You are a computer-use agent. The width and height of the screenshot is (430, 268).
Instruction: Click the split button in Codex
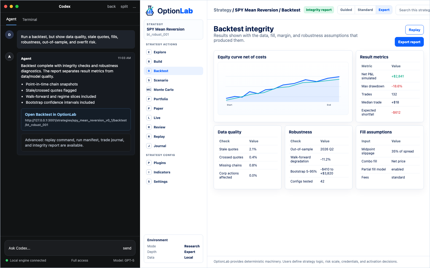click(124, 6)
